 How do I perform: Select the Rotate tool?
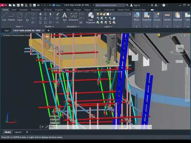45,14
